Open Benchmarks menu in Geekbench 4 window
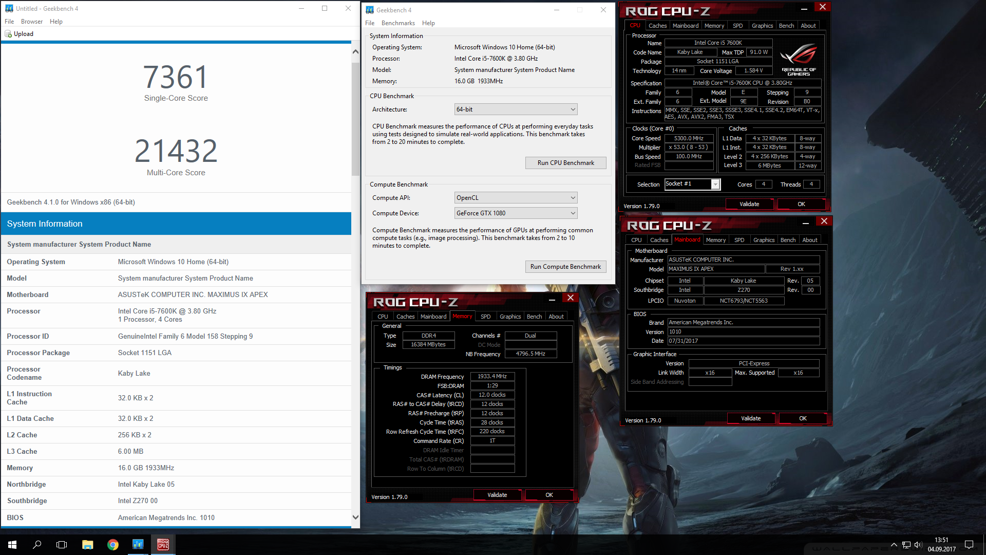This screenshot has width=986, height=555. (398, 23)
